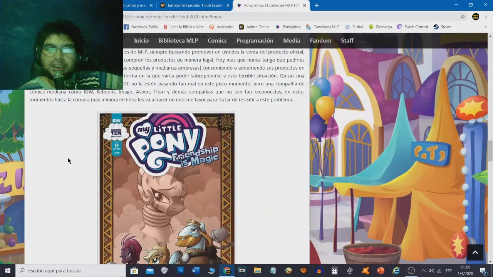Screen dimensions: 493x277
Task: Open the Biblioteca MLP menu
Action: (x=178, y=40)
